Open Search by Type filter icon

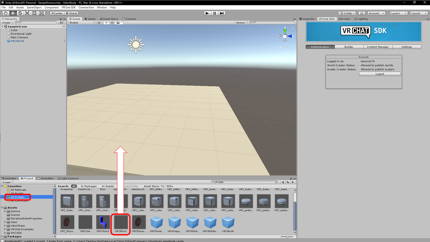[283, 182]
